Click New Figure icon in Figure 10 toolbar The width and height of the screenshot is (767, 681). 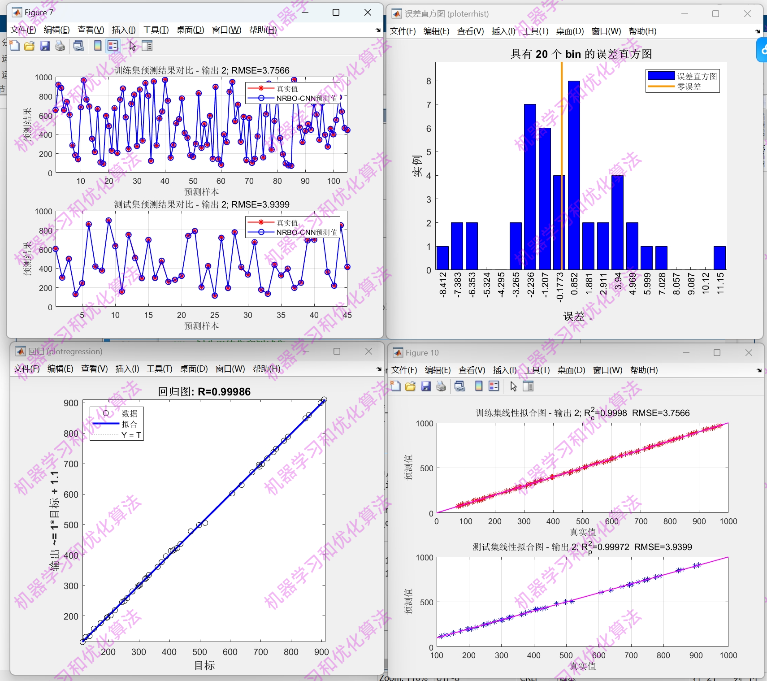[x=395, y=386]
